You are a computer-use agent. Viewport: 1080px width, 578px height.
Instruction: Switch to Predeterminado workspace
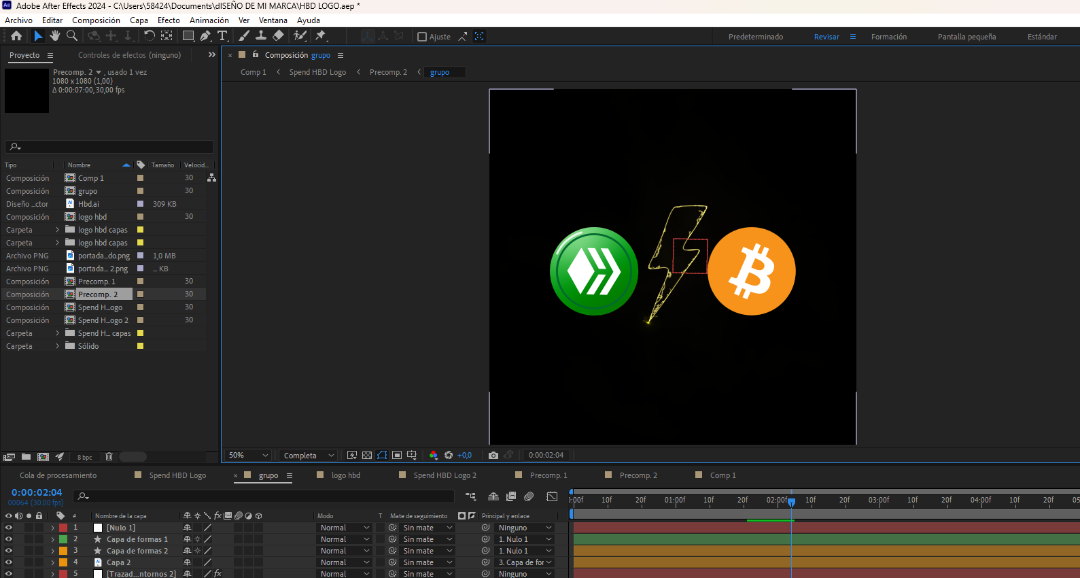[756, 37]
